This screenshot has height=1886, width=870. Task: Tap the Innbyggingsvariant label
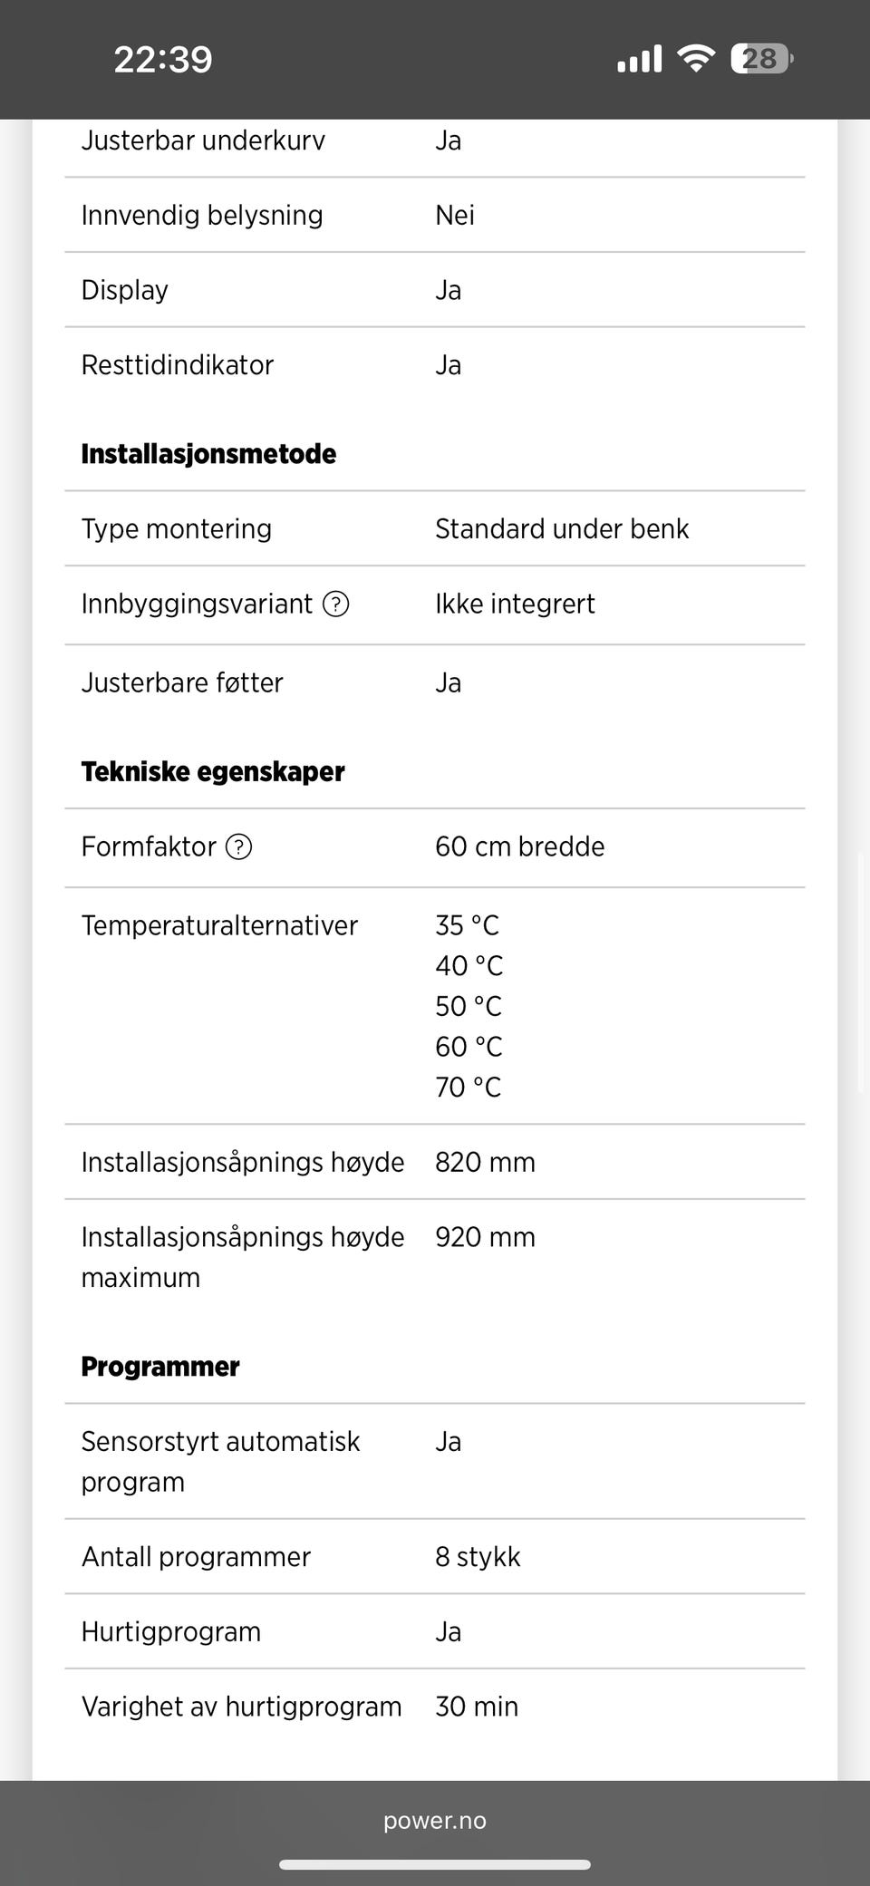197,604
